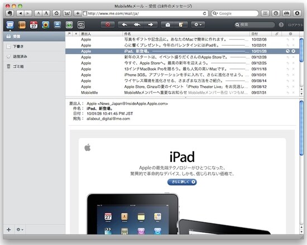Sort by the 日付 date column
The width and height of the screenshot is (307, 245).
261,34
